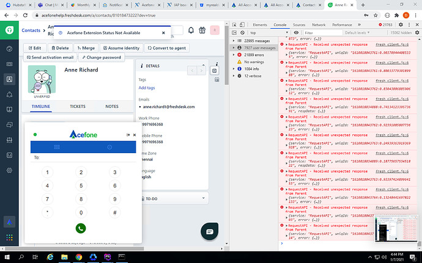Open the top JavaScript context dropdown
Image resolution: width=422 pixels, height=263 pixels.
click(x=269, y=33)
